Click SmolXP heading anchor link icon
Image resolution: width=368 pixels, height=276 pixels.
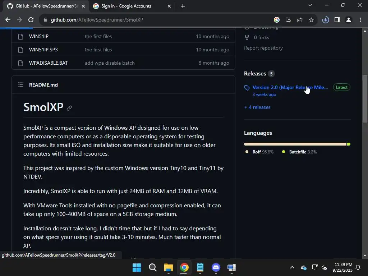coord(69,108)
